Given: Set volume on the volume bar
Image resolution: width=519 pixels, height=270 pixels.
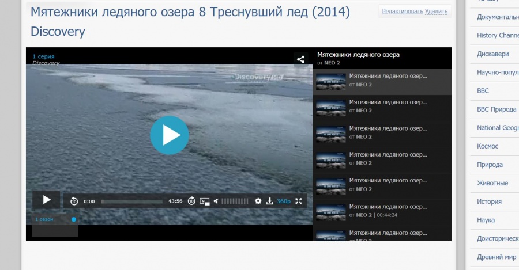Looking at the screenshot, I should click(235, 201).
